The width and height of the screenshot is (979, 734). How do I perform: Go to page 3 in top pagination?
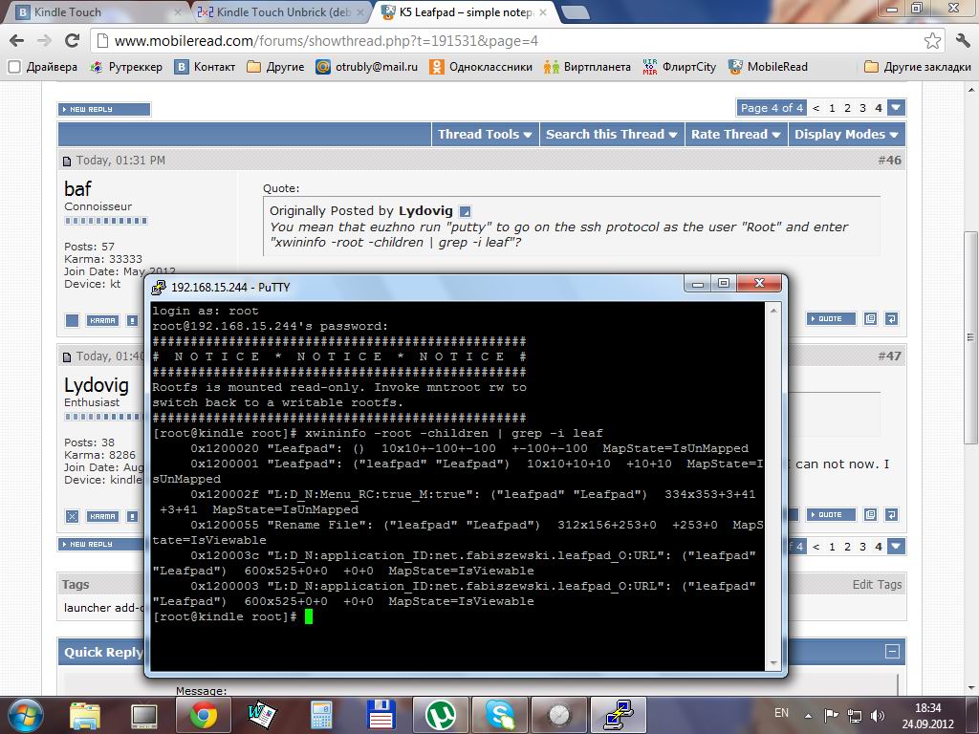click(x=863, y=108)
